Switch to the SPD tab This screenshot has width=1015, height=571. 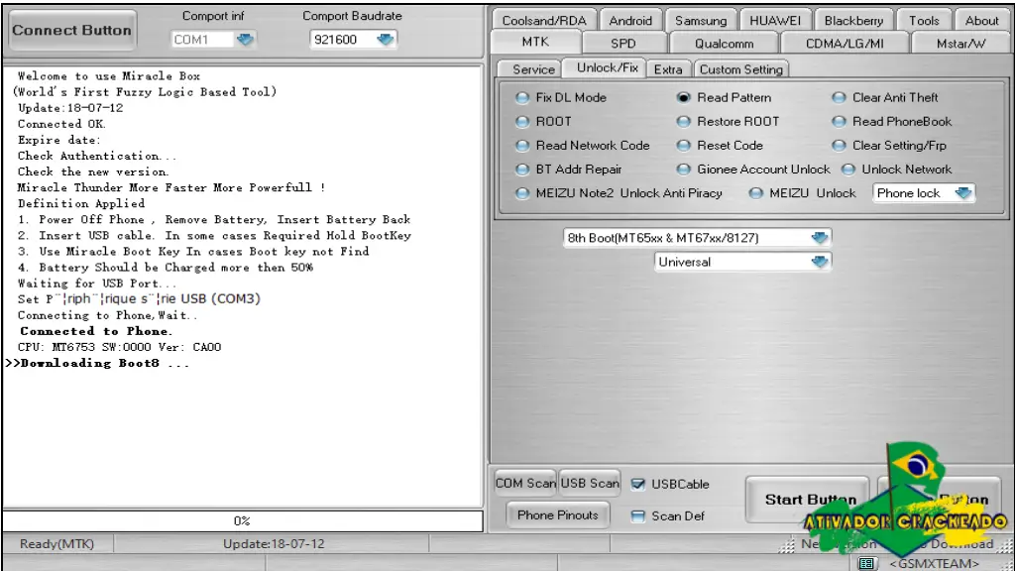623,44
